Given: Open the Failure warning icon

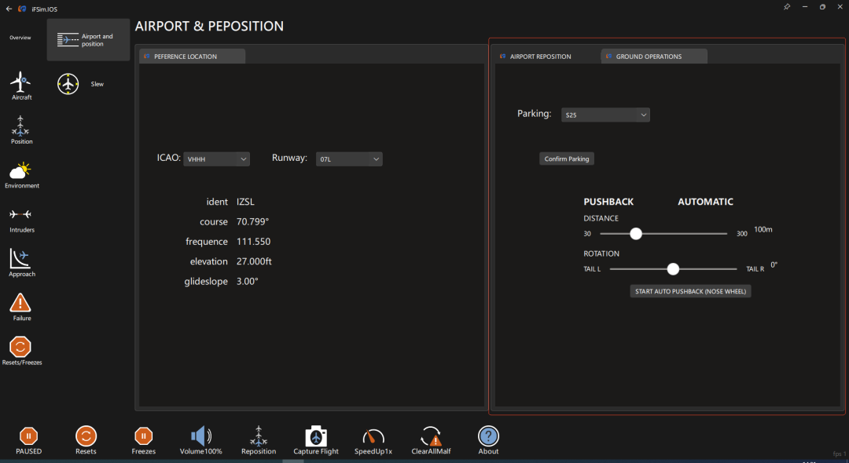Looking at the screenshot, I should (x=21, y=303).
